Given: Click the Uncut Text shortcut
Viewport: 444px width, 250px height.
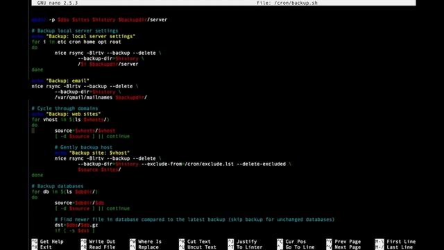Looking at the screenshot, I should [x=198, y=247].
